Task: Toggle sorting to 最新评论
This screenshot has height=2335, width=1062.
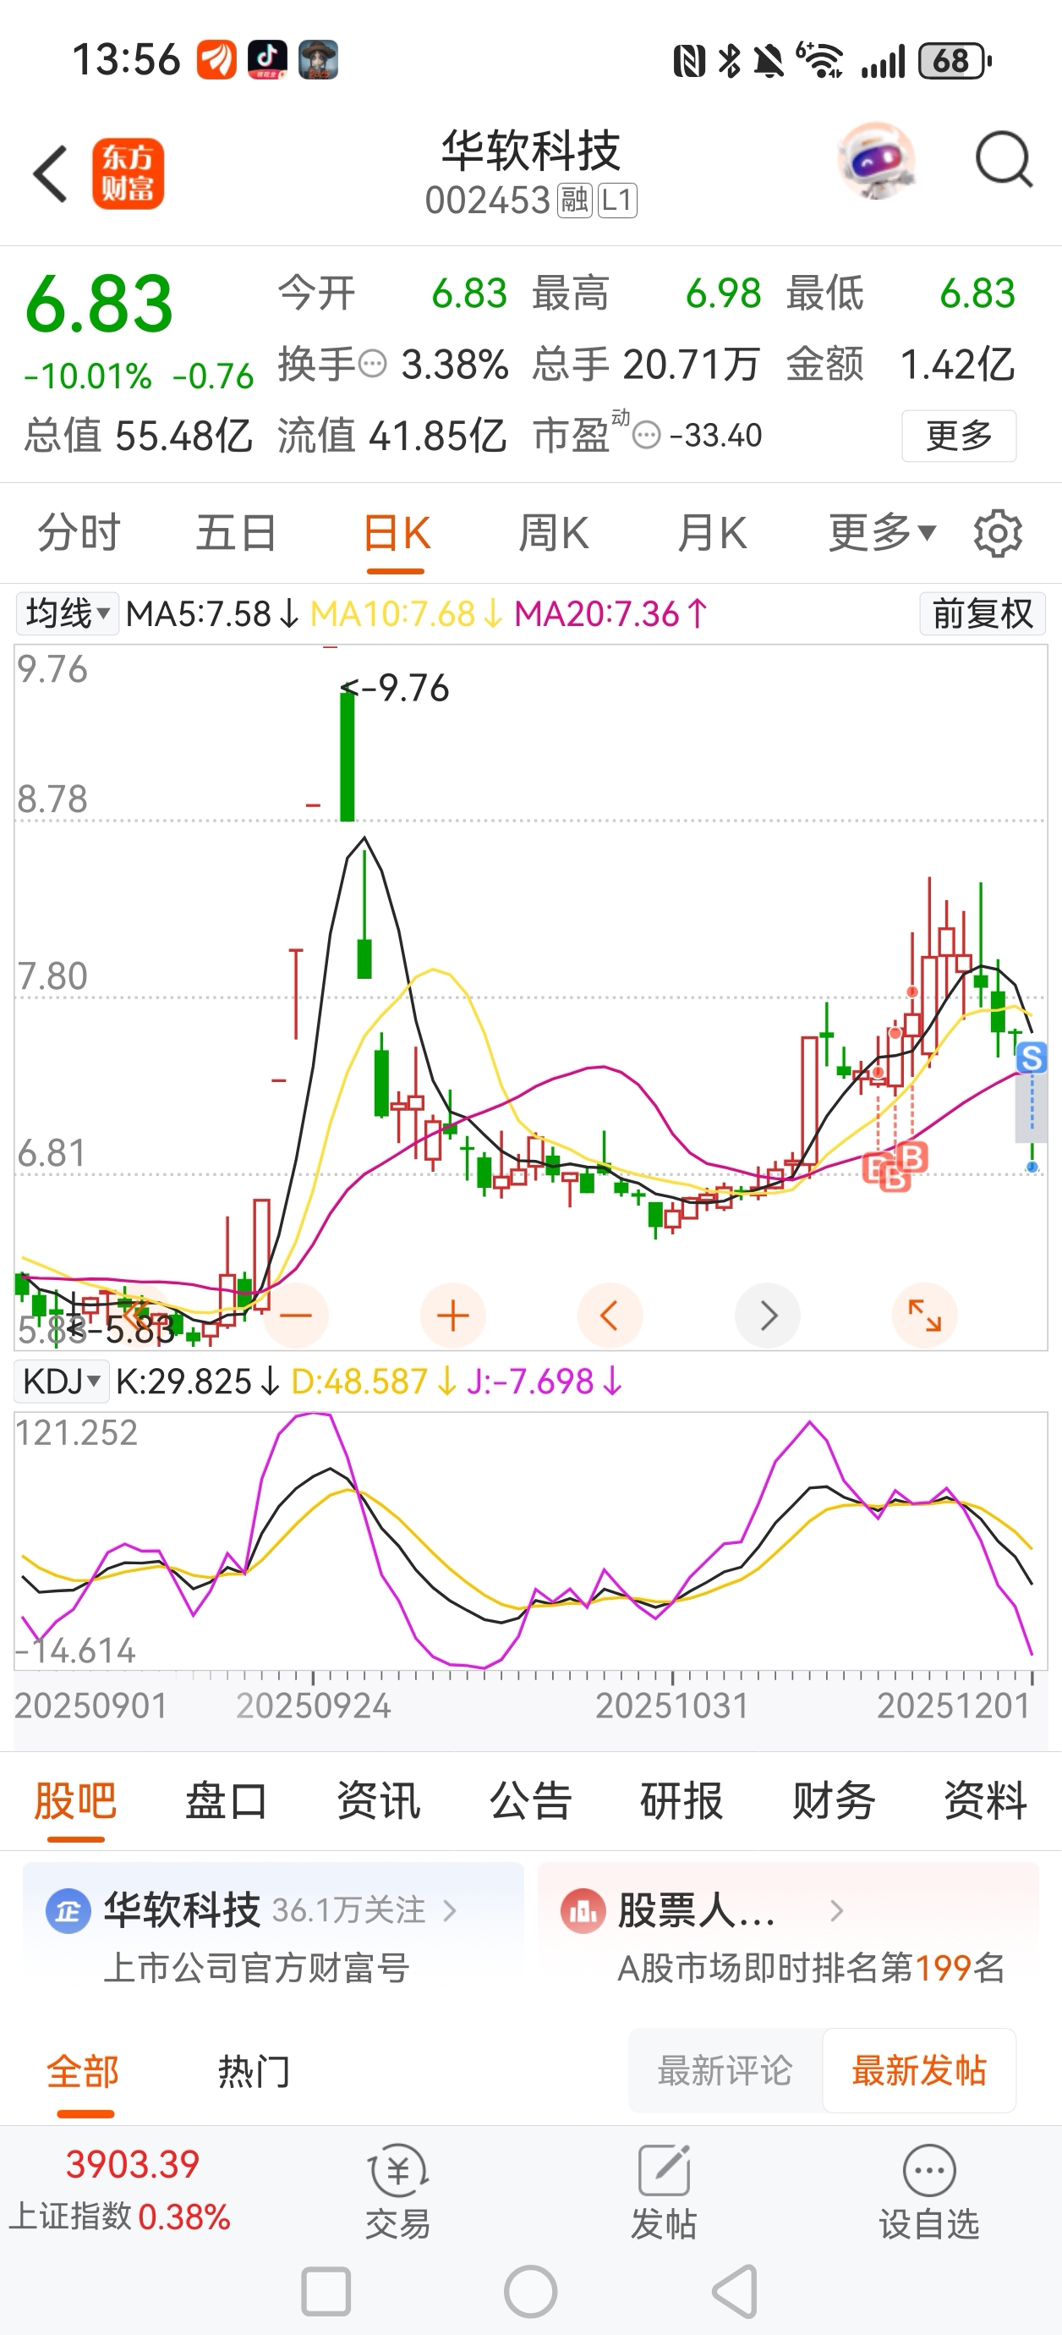Action: coord(725,2070)
